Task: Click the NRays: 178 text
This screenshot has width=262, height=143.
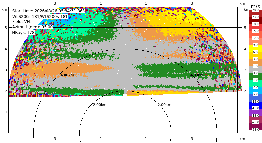Action: (23, 33)
